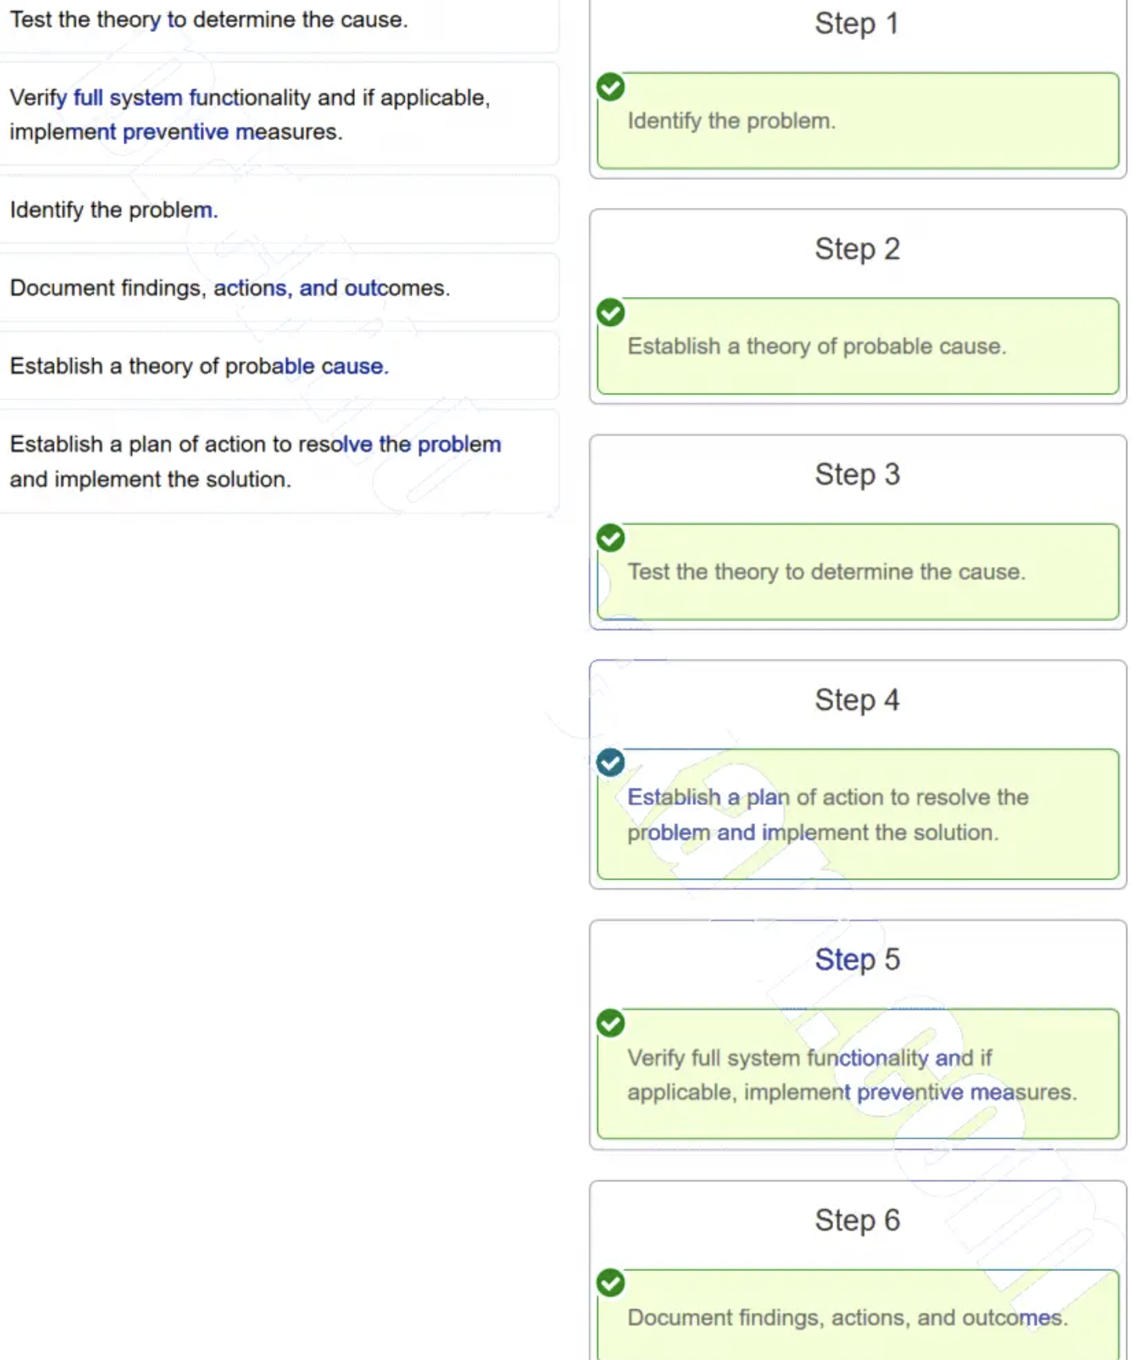Click the green checkmark icon on Step 5

click(610, 1023)
